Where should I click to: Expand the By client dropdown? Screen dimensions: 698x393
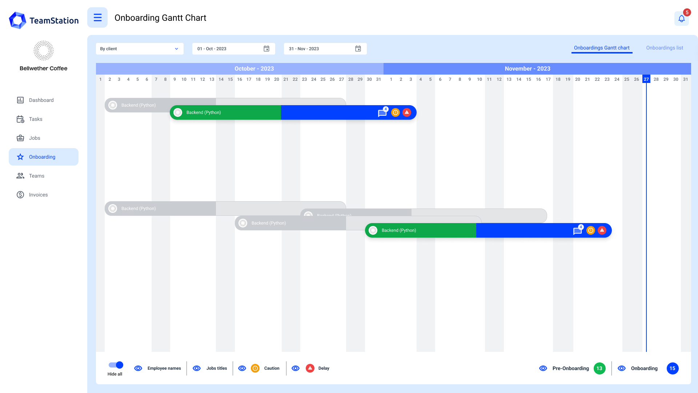coord(140,49)
